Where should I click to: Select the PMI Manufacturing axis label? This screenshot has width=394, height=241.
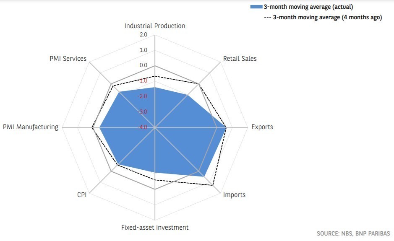(31, 127)
